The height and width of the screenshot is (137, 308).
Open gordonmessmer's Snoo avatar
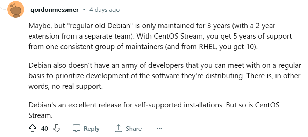tap(16, 10)
